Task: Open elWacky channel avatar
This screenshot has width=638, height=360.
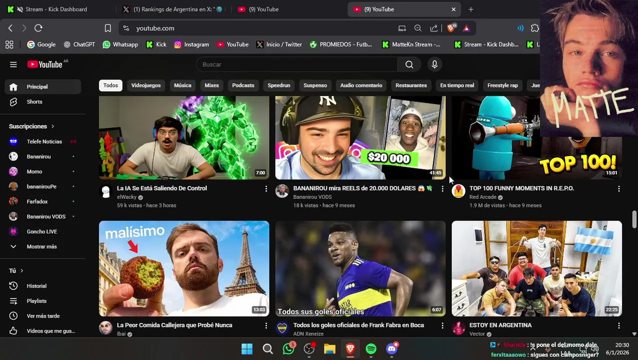Action: 106,191
